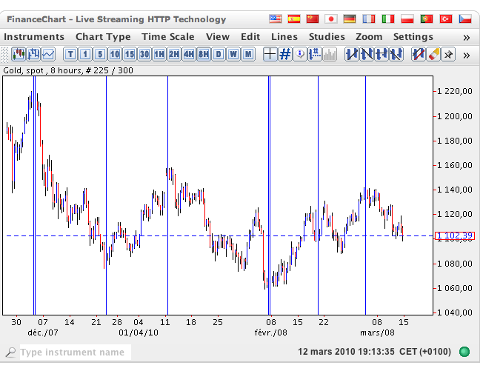Click the info bubble icon

click(300, 53)
